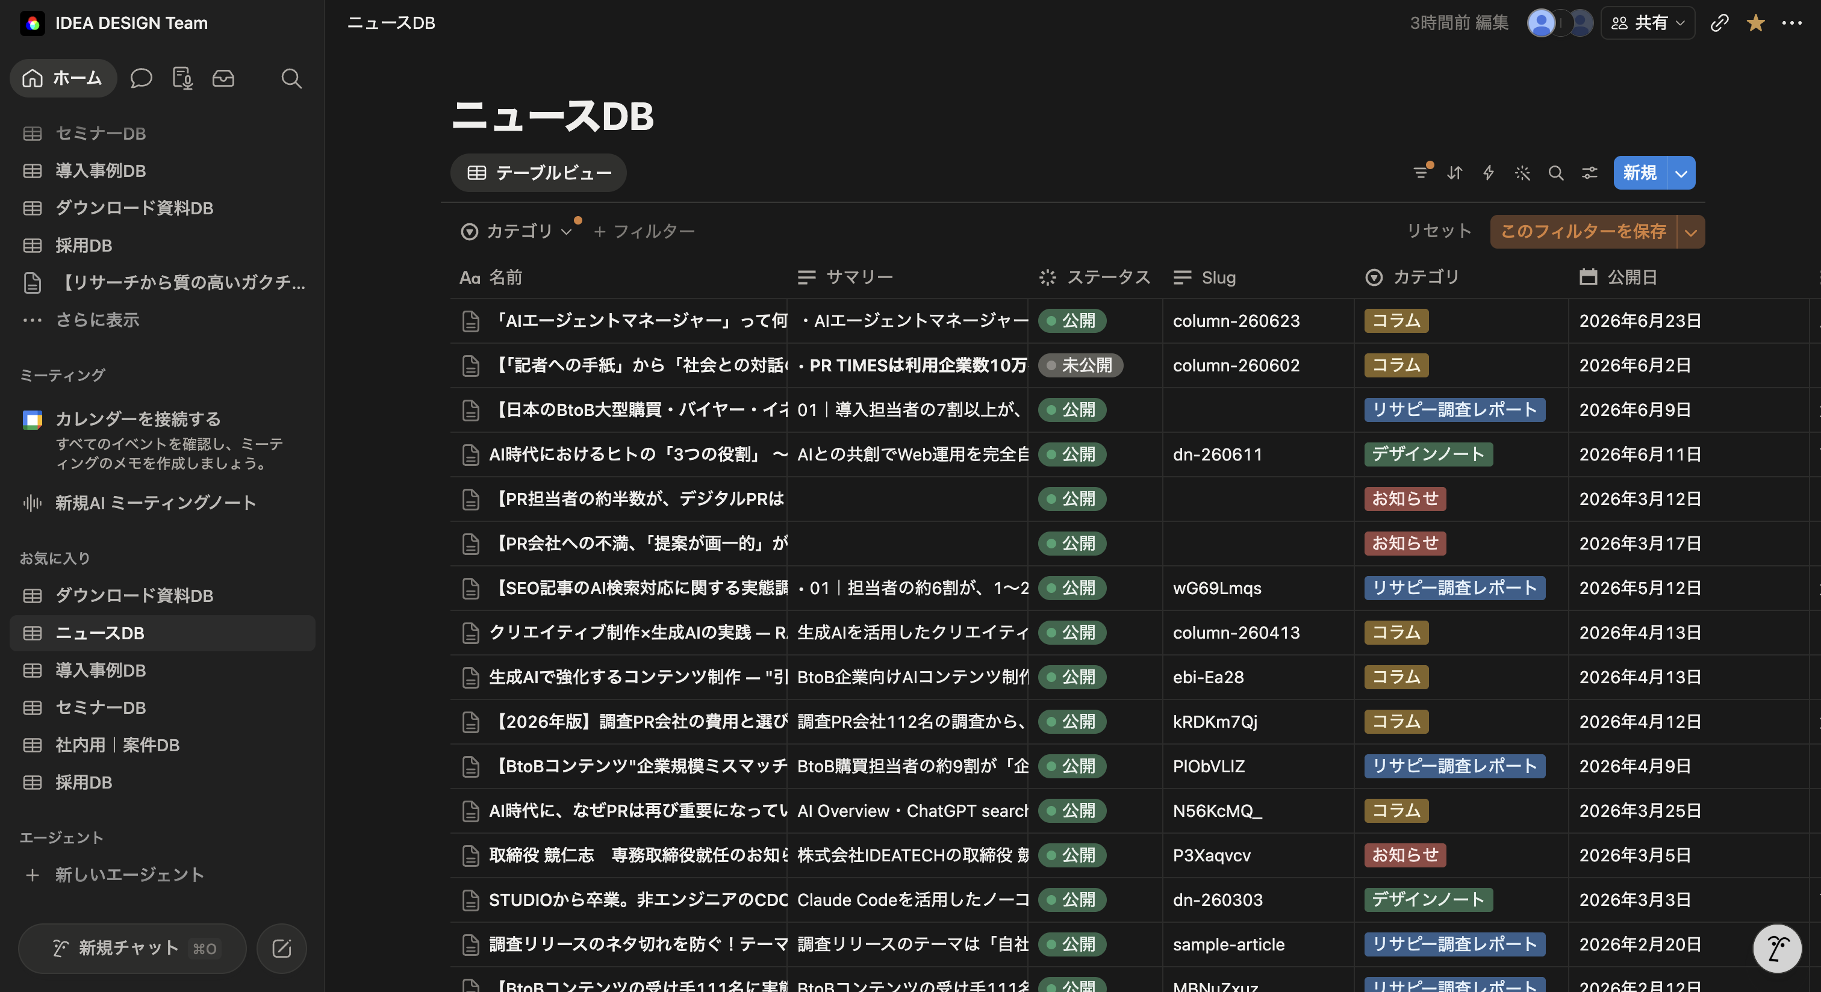Open the row AI時代に、なぜPRは再び重要になって

(638, 810)
